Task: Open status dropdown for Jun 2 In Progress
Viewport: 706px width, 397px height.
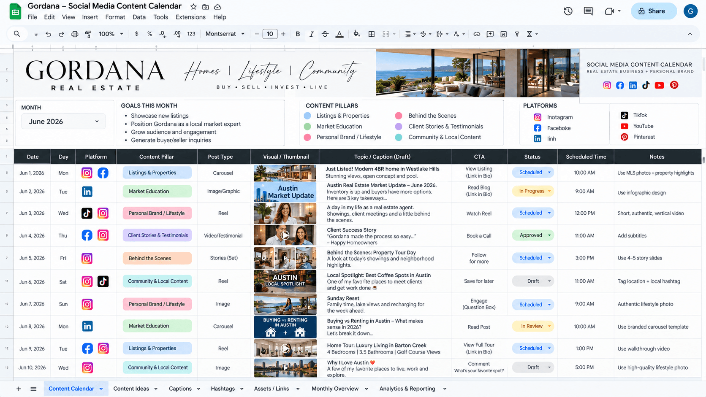Action: click(533, 191)
